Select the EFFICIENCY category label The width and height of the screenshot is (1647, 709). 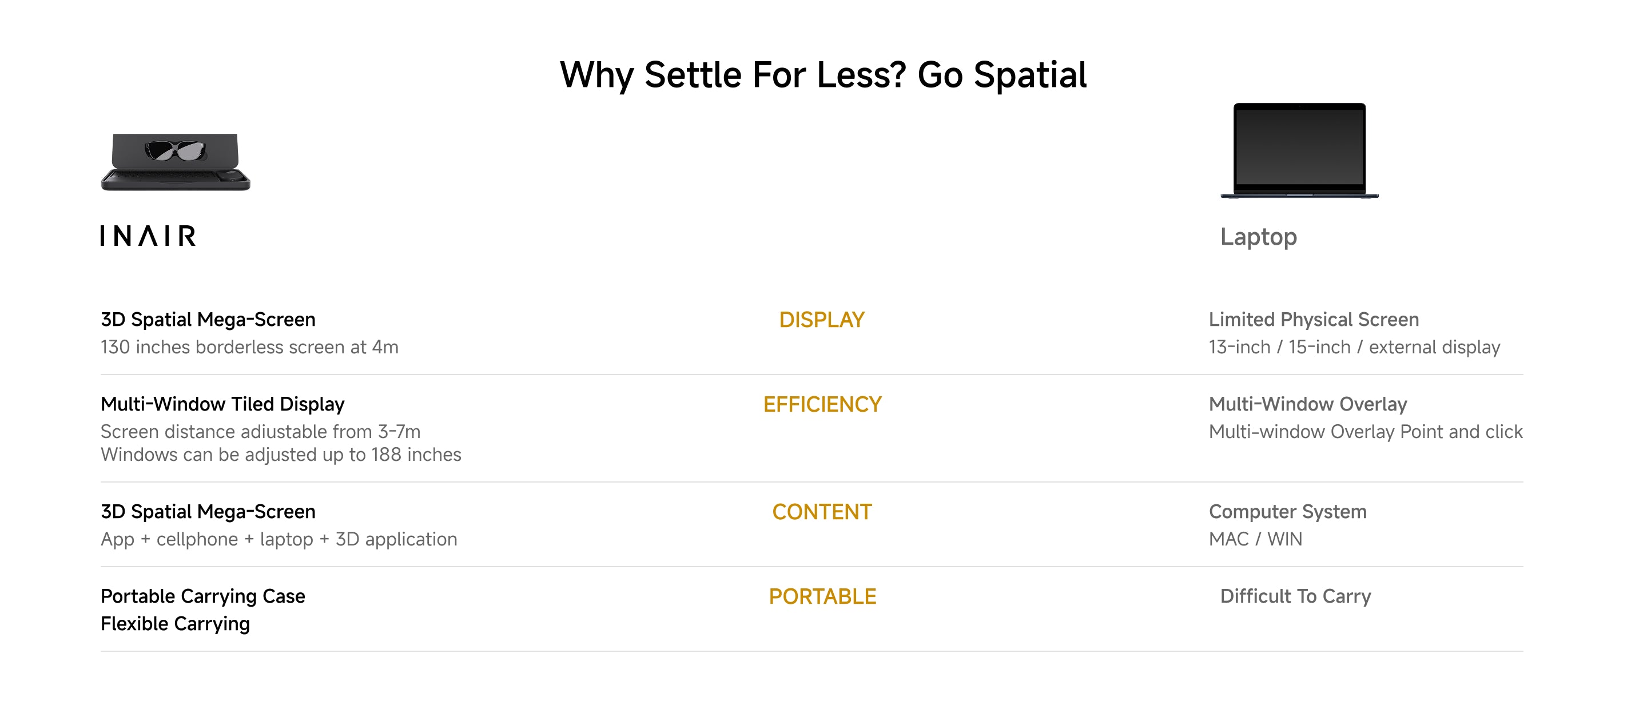822,404
